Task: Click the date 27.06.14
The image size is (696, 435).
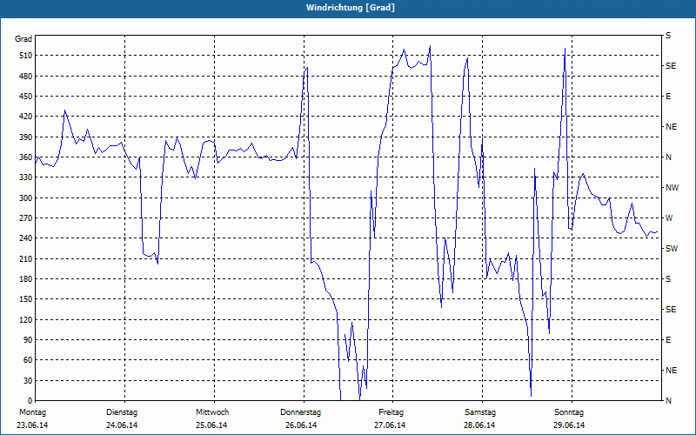Action: 390,425
